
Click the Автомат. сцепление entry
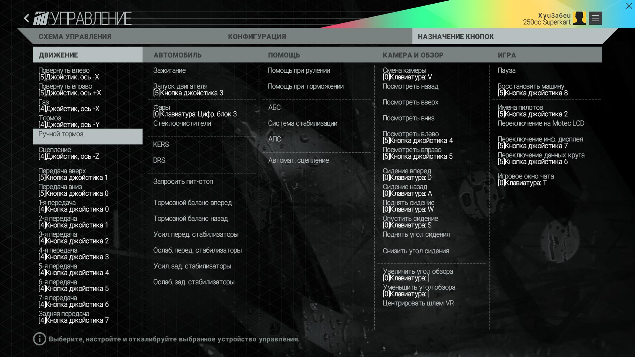[298, 160]
